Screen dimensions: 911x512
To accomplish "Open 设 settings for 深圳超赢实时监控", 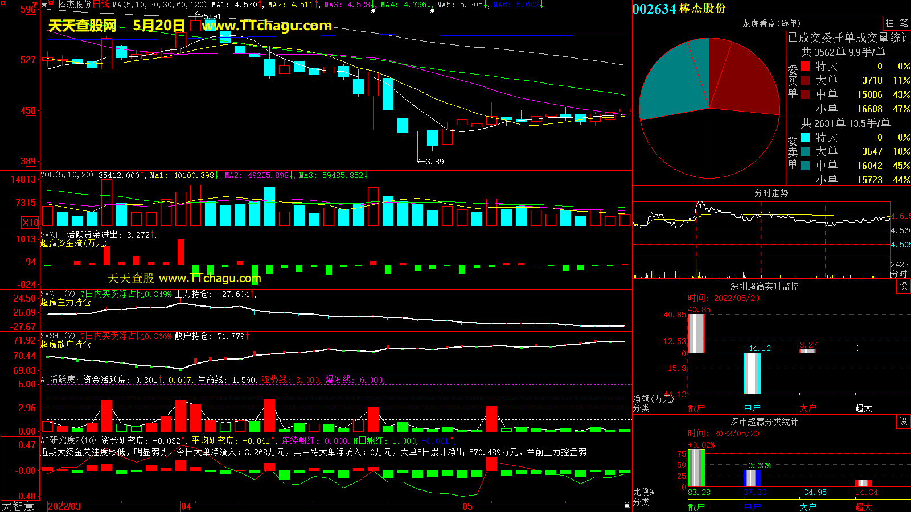I will [903, 286].
